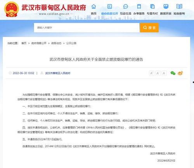The image size is (194, 168).
Task: Click the paragraph starting with 三、任何单位
Action: pyautogui.click(x=89, y=121)
